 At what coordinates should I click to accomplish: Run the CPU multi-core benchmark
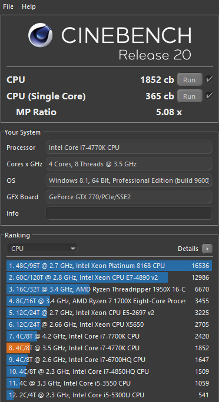(x=190, y=80)
